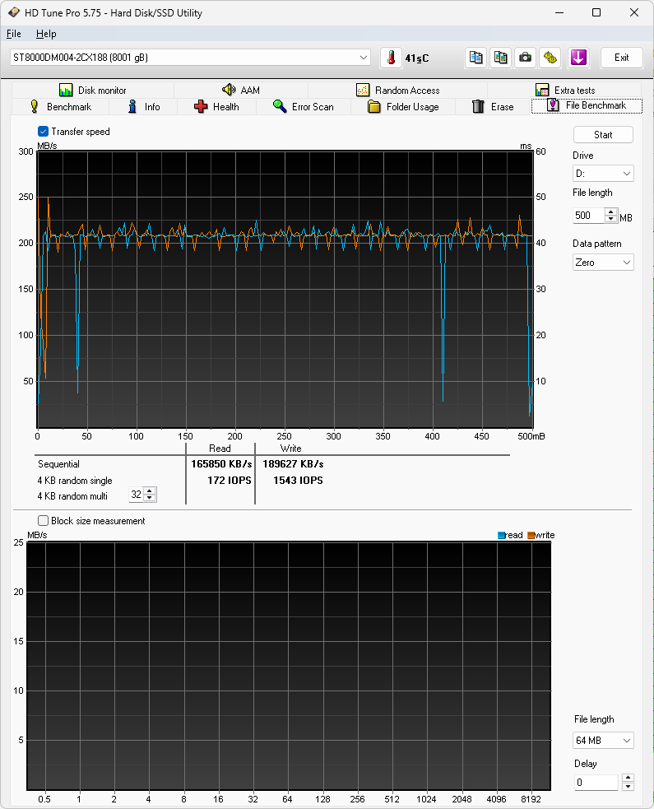Screen dimensions: 654x809
Task: Open the Data pattern Zero dropdown
Action: (603, 262)
